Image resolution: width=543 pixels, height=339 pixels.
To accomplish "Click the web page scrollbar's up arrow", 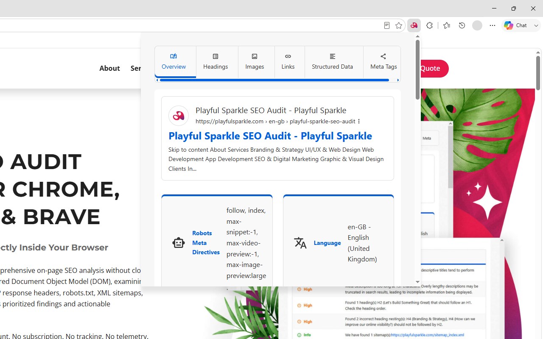I will coord(538,53).
